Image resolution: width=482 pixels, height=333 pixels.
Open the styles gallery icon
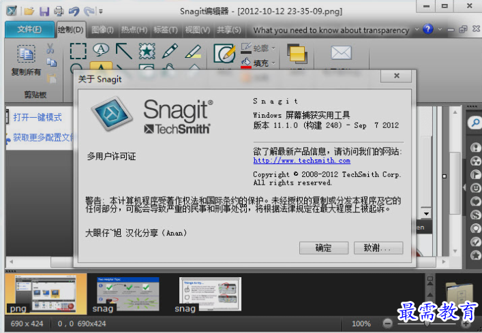point(225,53)
